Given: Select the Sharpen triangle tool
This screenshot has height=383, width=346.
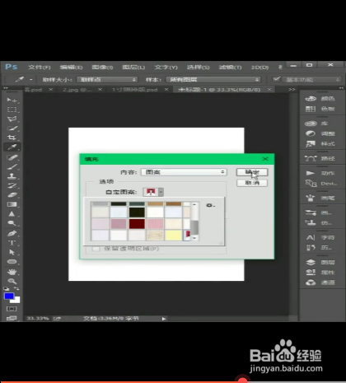Looking at the screenshot, I should (12, 213).
